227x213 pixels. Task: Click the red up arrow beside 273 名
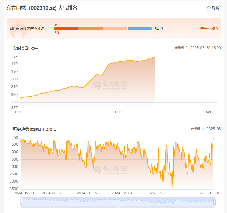click(x=43, y=130)
